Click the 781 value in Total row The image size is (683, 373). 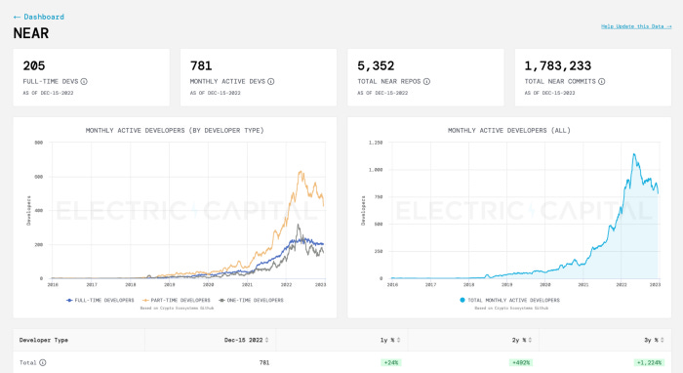pos(264,362)
